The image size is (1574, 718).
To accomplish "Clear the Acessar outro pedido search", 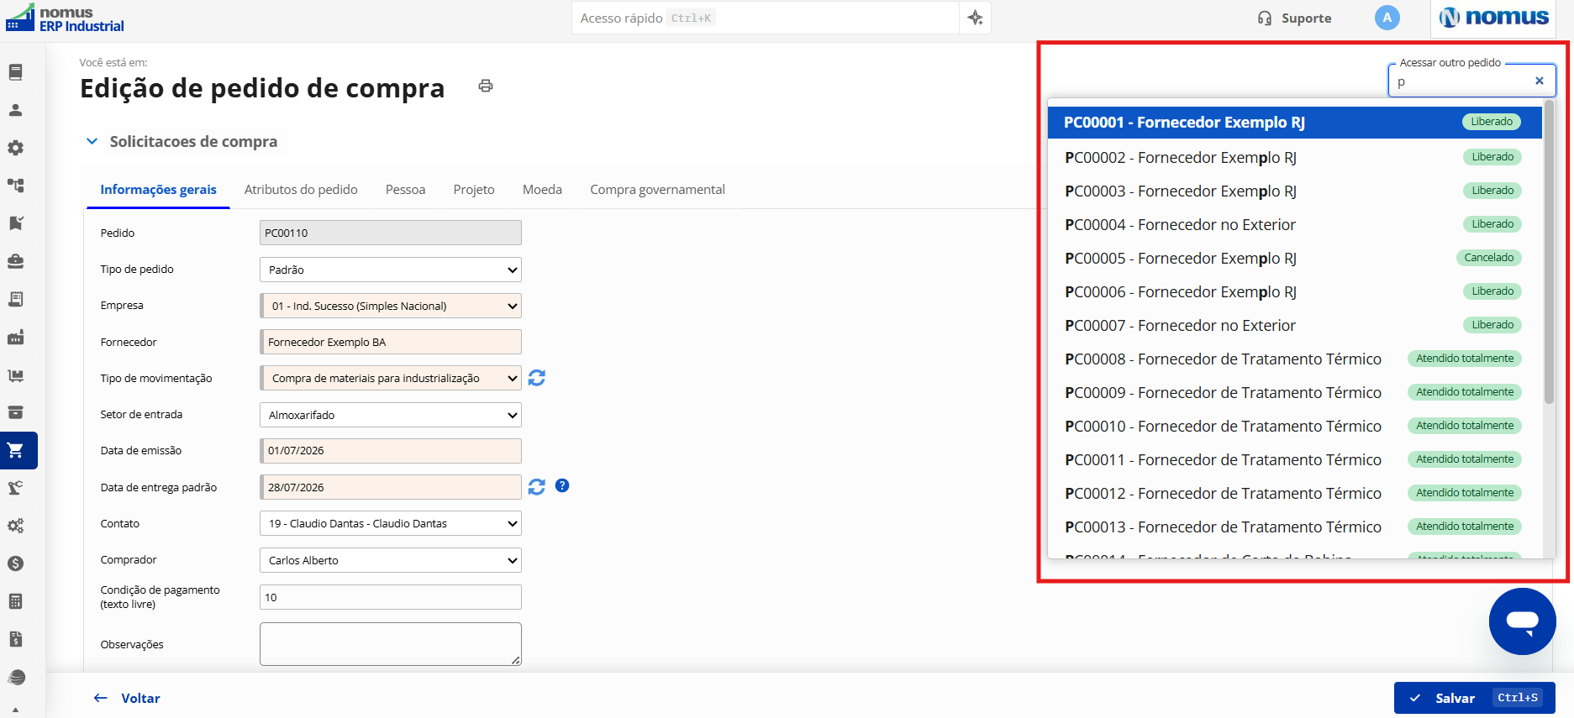I will [1540, 81].
